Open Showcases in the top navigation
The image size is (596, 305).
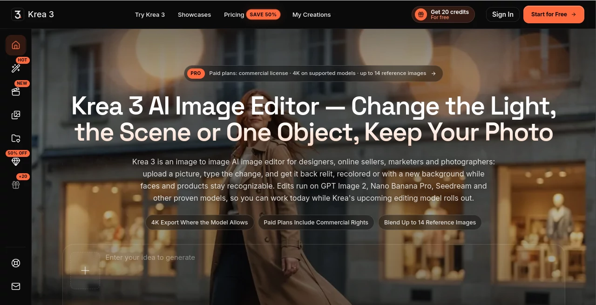pyautogui.click(x=194, y=15)
